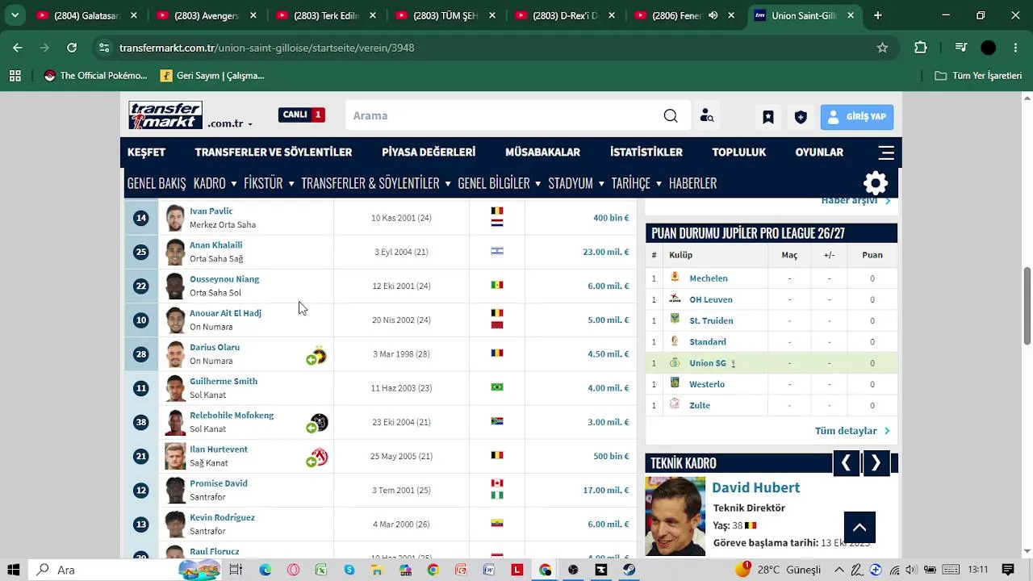The image size is (1033, 581).
Task: Expand the STADYUM dropdown
Action: click(x=576, y=183)
